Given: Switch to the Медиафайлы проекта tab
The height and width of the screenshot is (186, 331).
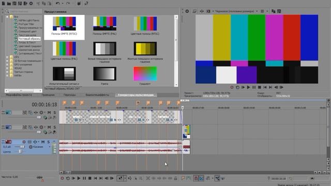Looking at the screenshot, I should tap(19, 95).
